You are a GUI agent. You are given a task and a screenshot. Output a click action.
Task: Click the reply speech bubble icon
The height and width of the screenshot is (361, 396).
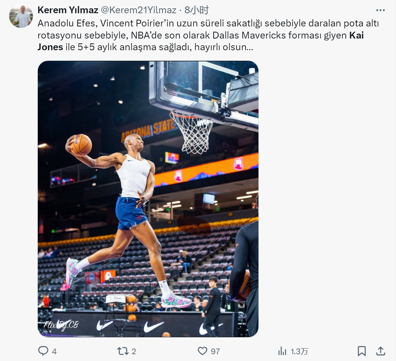[43, 351]
